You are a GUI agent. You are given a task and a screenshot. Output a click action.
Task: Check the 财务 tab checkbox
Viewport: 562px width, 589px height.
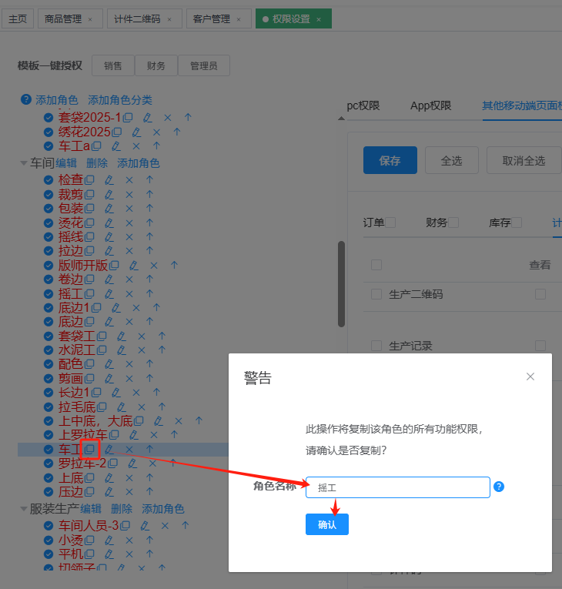453,223
